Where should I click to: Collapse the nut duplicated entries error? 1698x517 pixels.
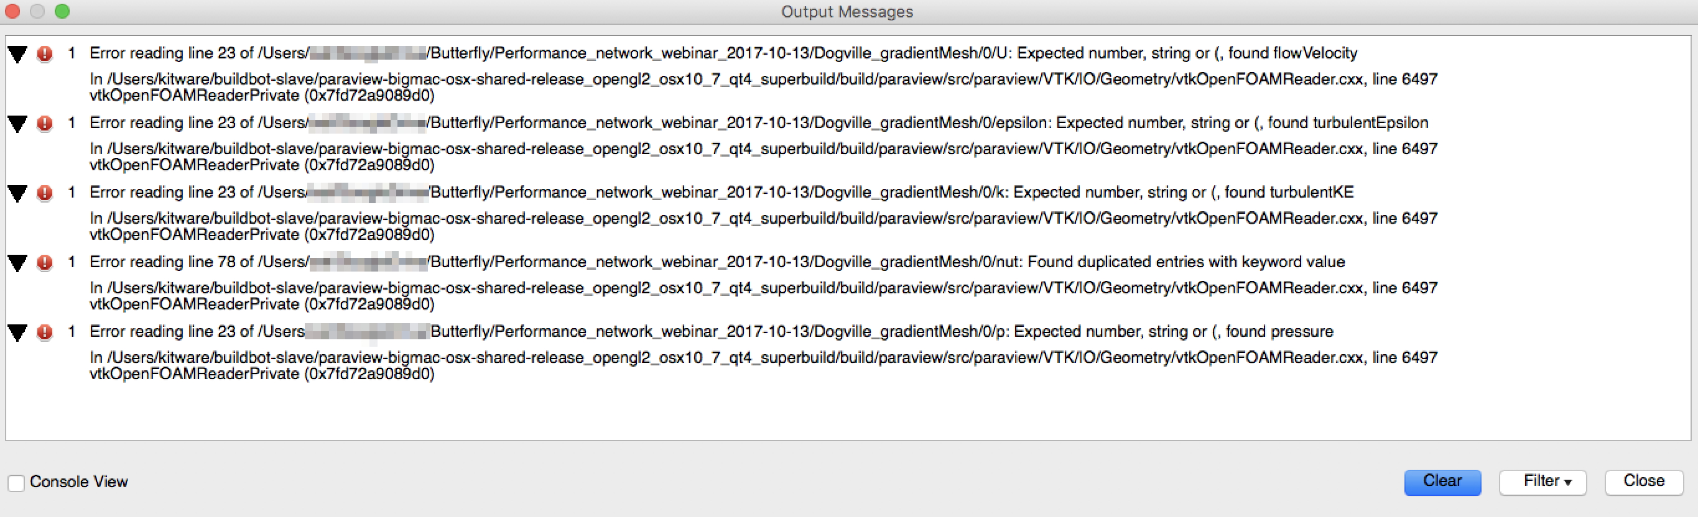coord(17,263)
